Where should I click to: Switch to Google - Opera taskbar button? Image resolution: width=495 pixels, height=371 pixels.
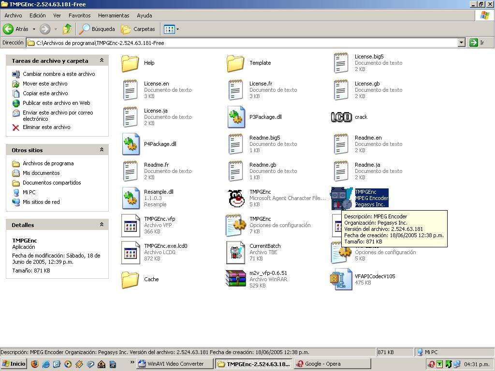tap(332, 364)
